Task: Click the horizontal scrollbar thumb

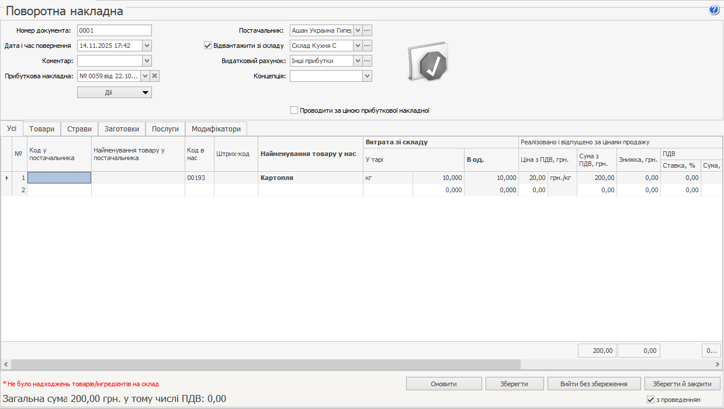Action: [263, 365]
